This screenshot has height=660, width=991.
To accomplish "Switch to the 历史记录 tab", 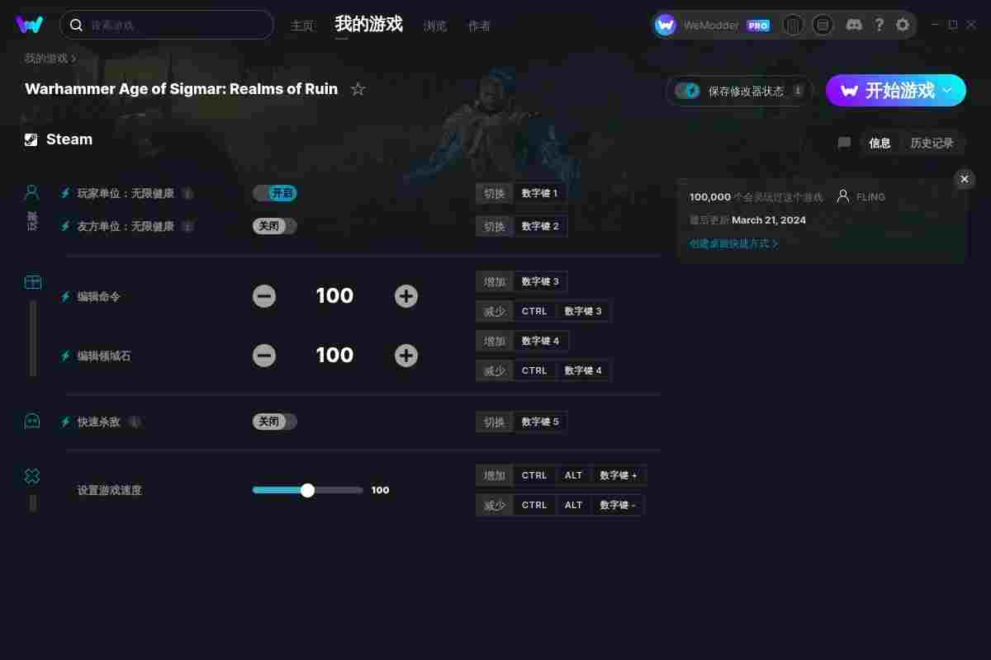I will tap(932, 143).
